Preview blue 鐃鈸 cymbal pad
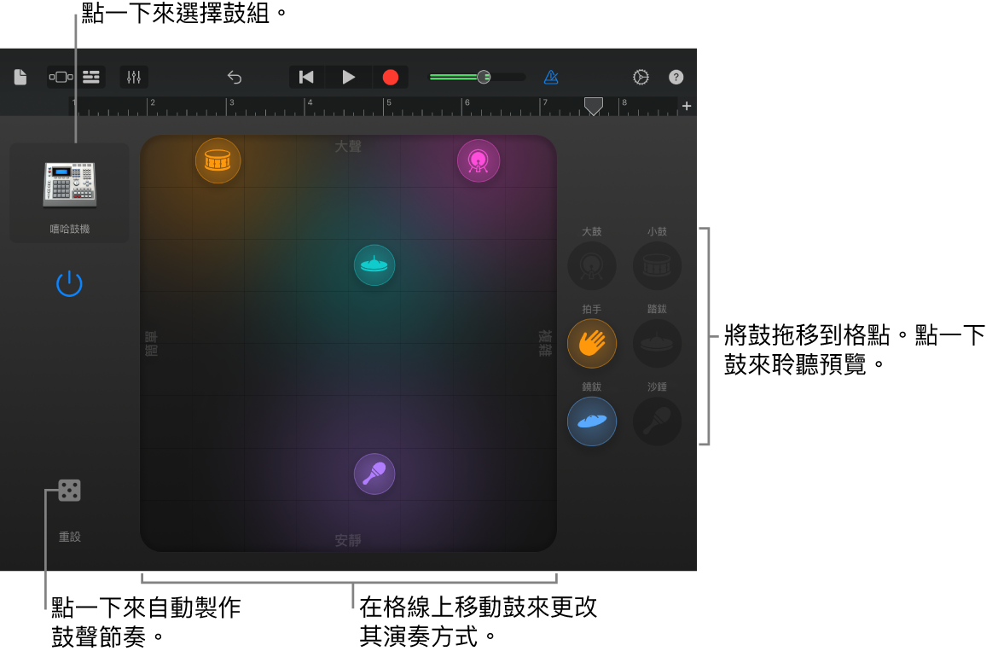998x651 pixels. coord(591,421)
